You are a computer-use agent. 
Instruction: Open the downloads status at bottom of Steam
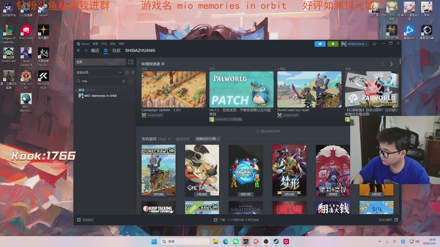[x=237, y=220]
